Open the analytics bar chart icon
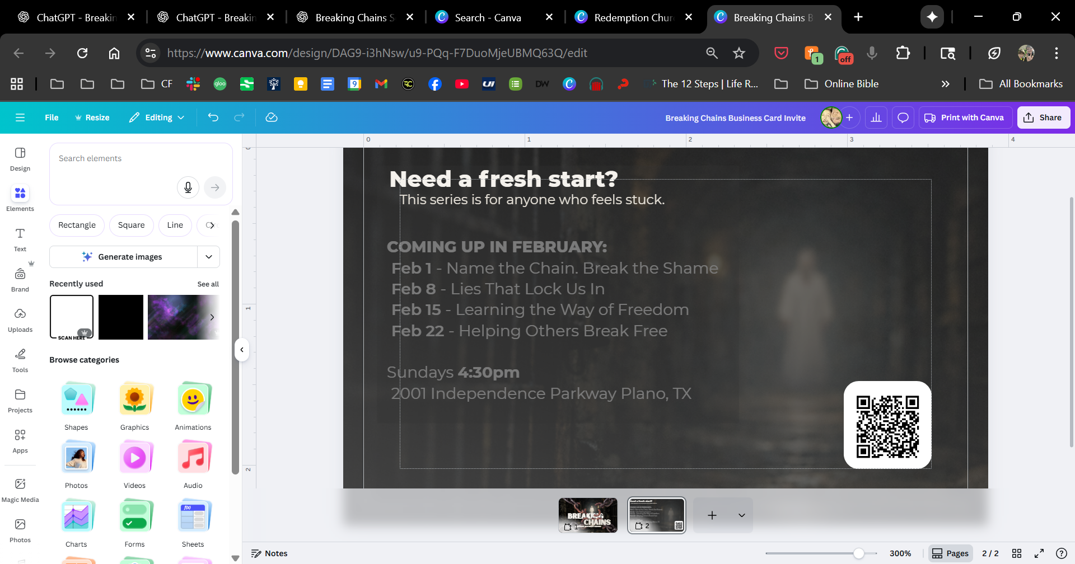The image size is (1075, 564). click(876, 117)
